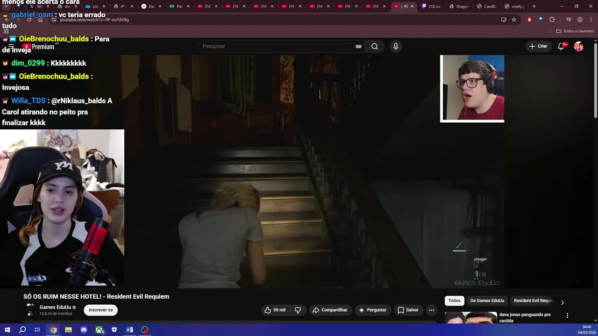Switch to the cinefy tab
Screen dimensions: 598x336
coord(514,7)
